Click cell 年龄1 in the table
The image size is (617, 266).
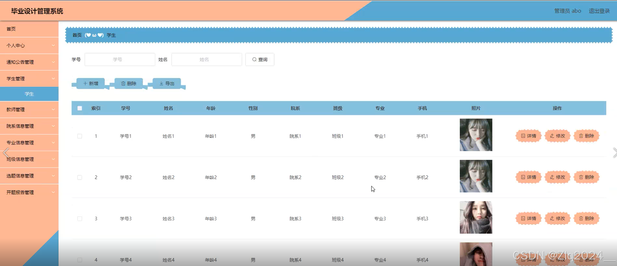tap(211, 136)
